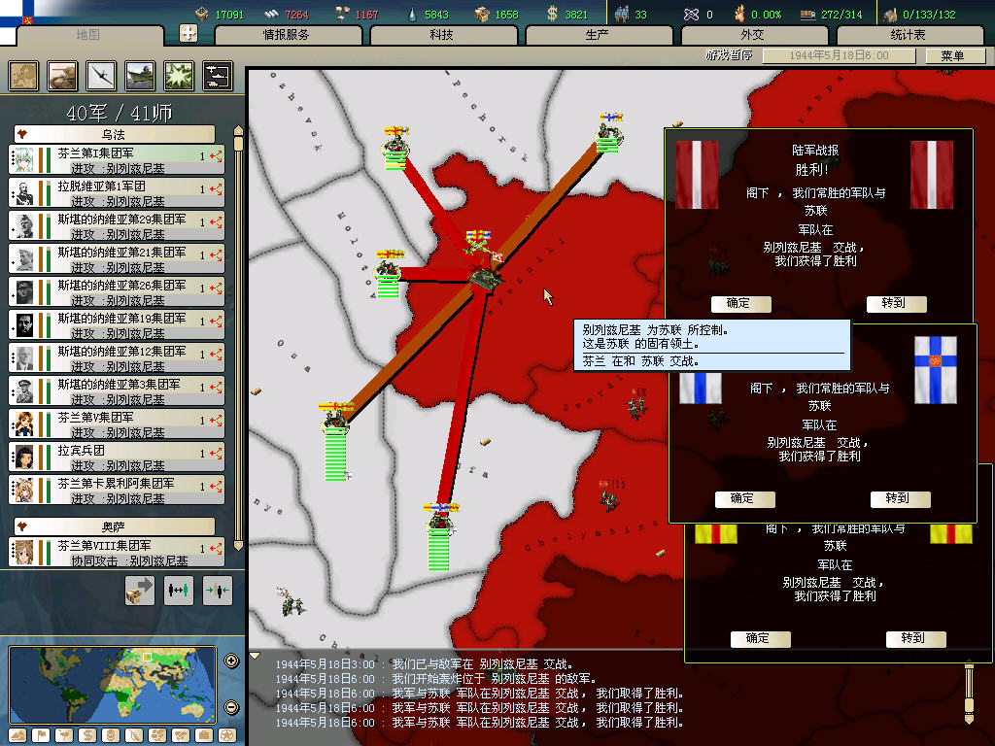Screen dimensions: 995x746
Task: Click attack arrows icon on 芬兰第I集团军
Action: pyautogui.click(x=216, y=156)
